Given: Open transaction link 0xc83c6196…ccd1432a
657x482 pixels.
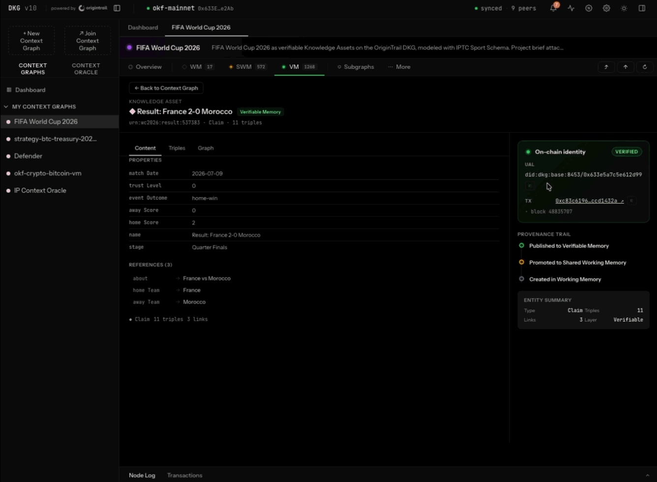Looking at the screenshot, I should point(590,201).
